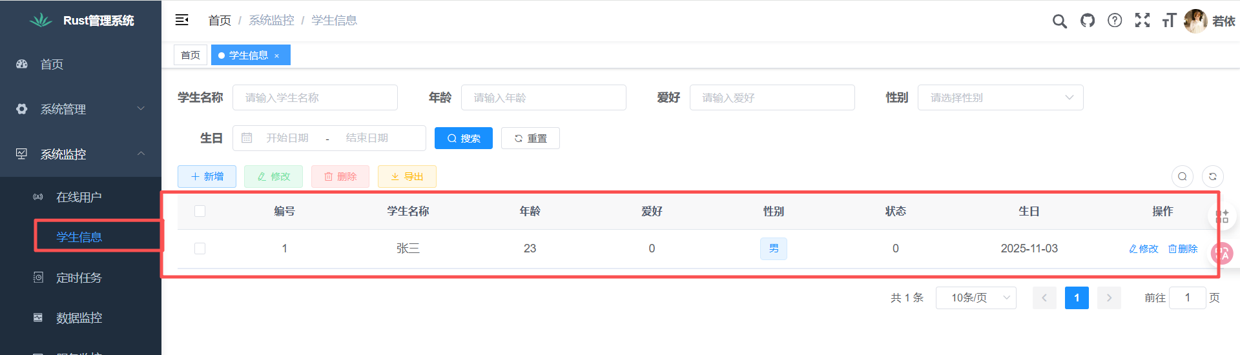This screenshot has width=1240, height=355.
Task: Open 定时任务 in the sidebar
Action: tap(79, 278)
